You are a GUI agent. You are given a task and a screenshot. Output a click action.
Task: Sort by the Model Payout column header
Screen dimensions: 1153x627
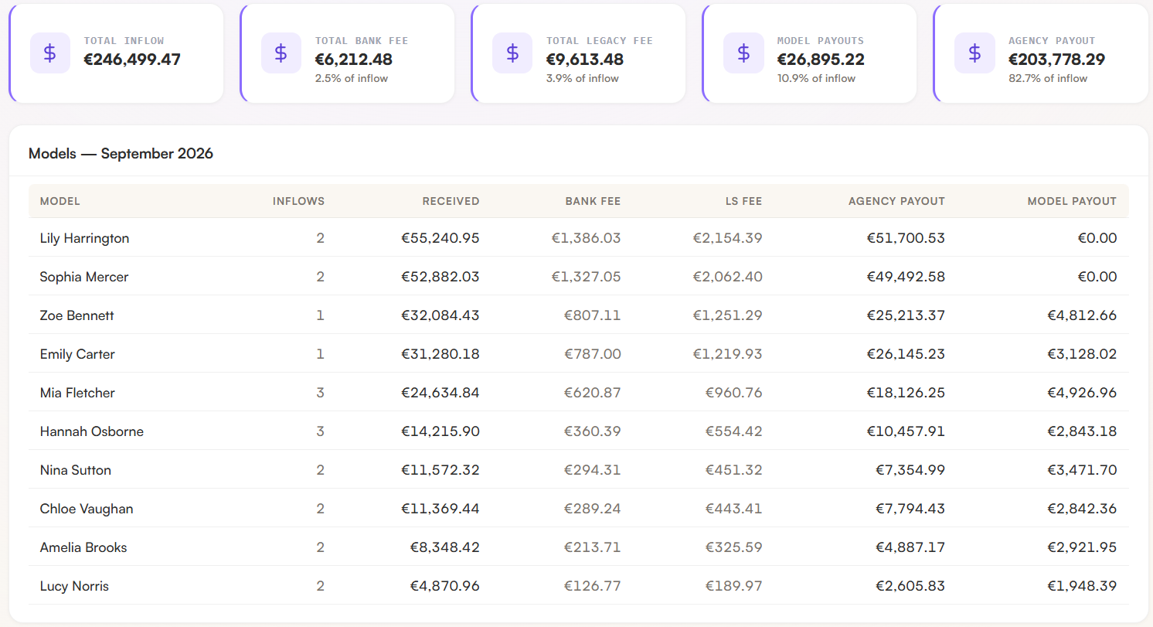coord(1072,201)
